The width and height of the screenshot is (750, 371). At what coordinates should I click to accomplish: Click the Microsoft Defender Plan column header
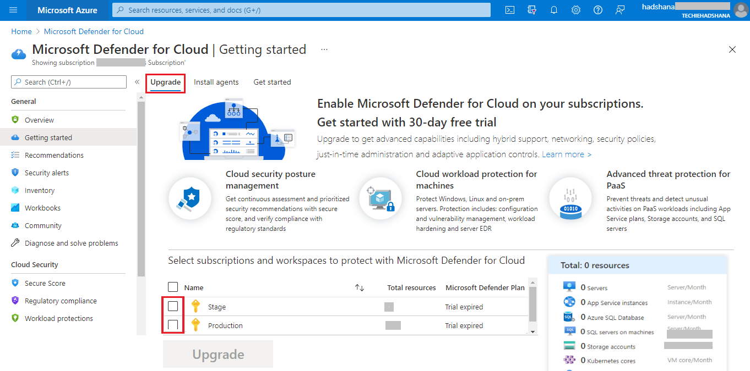tap(485, 287)
